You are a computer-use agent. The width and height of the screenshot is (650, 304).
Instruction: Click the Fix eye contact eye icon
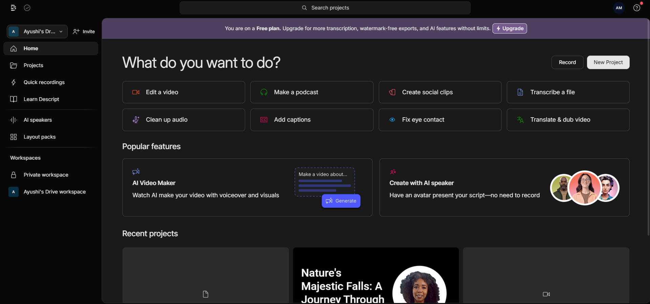392,120
